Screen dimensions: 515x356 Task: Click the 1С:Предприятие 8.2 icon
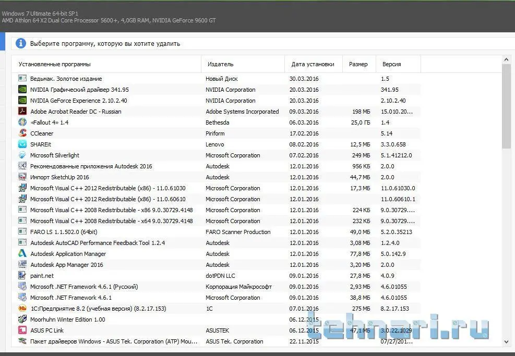22,308
